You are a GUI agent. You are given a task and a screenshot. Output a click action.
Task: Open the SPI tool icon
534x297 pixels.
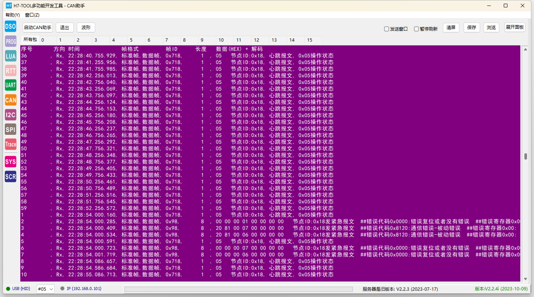pos(11,129)
